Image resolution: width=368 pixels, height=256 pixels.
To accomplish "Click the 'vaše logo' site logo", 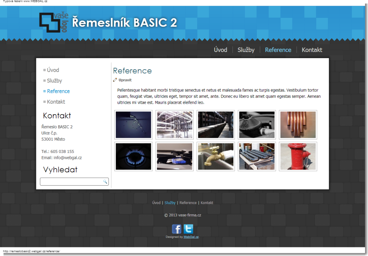I will click(x=54, y=23).
